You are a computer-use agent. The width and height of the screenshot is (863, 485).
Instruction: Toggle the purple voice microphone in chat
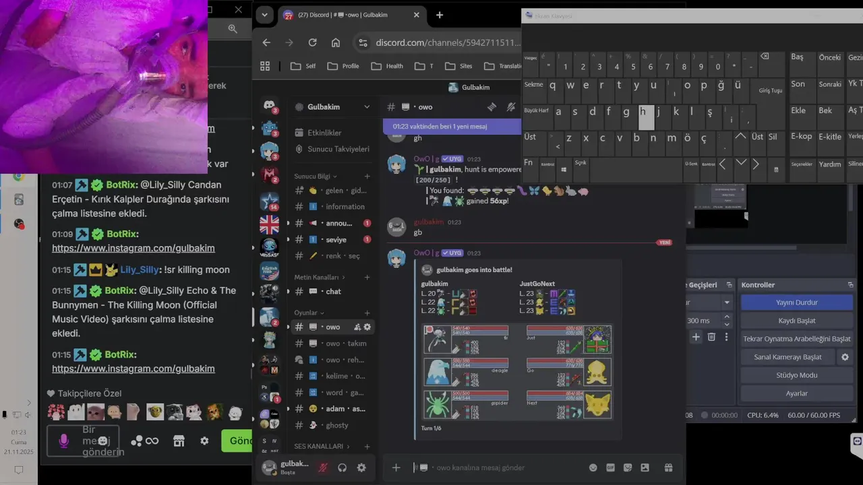tap(63, 441)
